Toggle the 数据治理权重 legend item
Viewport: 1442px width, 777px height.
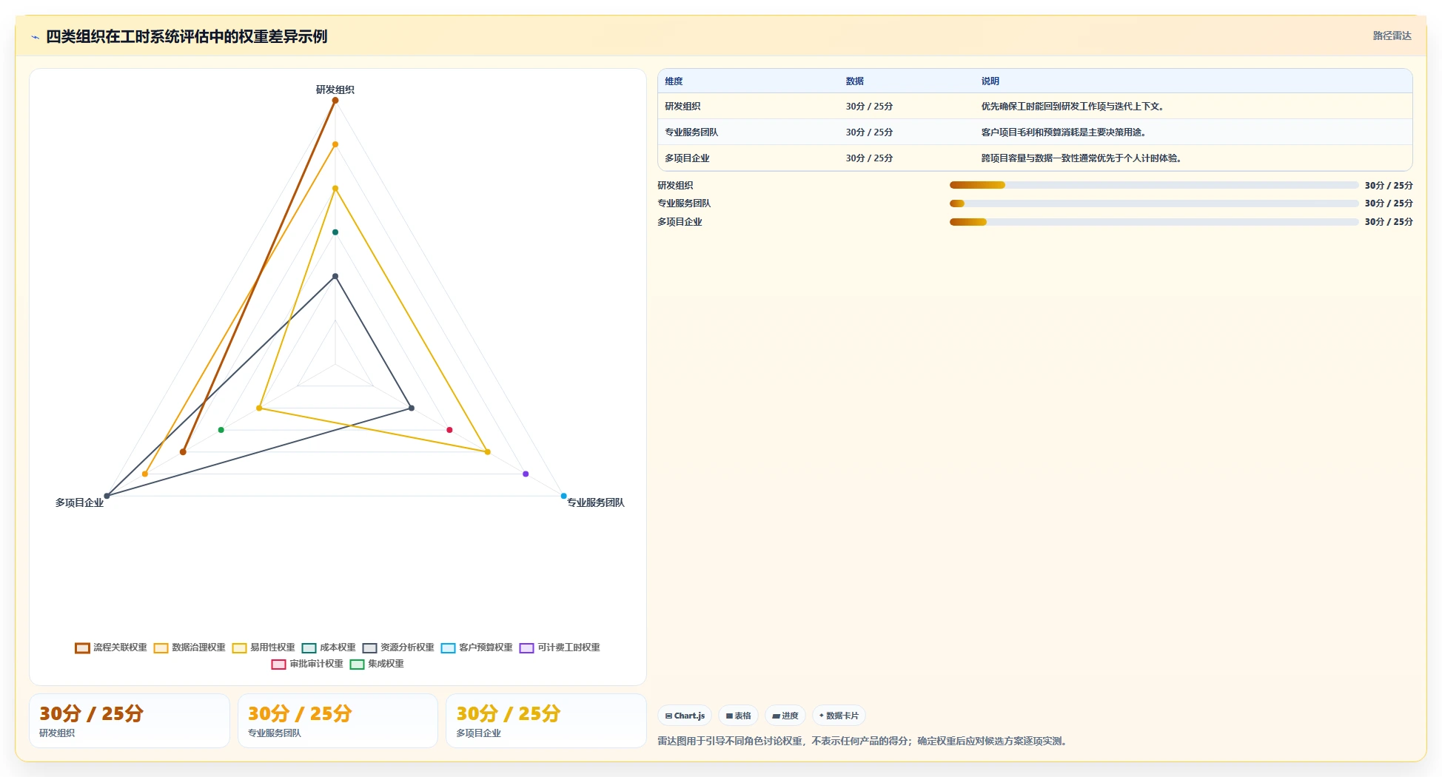190,647
